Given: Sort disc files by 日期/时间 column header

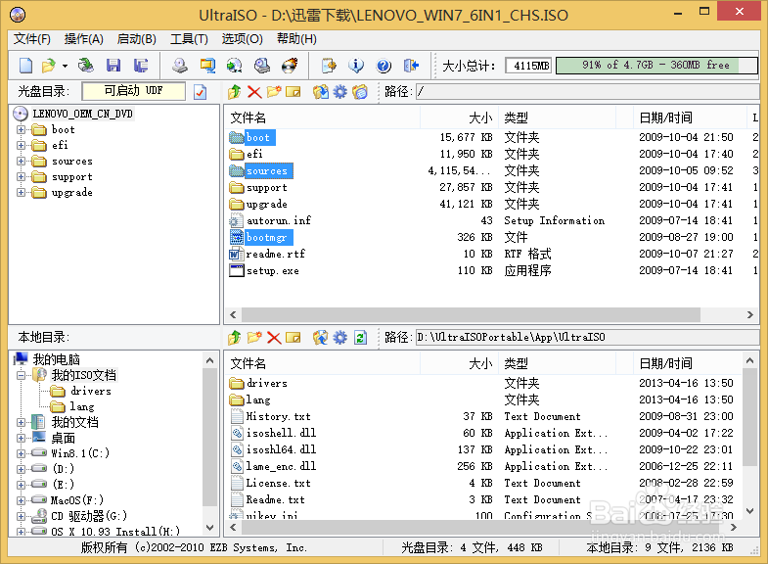Looking at the screenshot, I should click(690, 118).
